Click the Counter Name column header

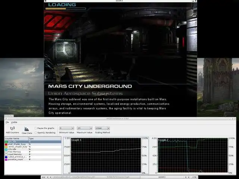[16, 138]
